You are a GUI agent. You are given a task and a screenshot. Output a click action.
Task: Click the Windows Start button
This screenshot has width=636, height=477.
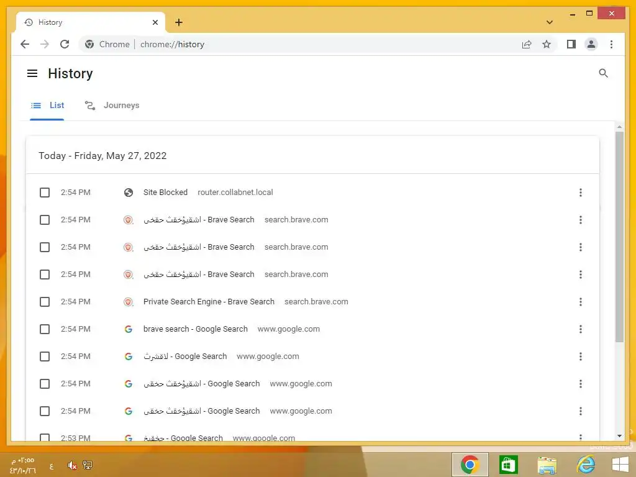[620, 465]
